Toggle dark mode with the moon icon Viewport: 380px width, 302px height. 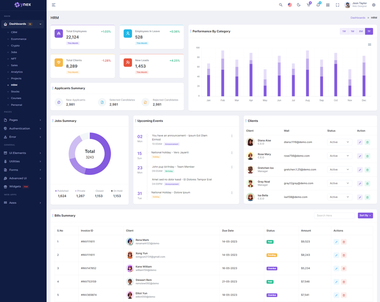tap(299, 5)
